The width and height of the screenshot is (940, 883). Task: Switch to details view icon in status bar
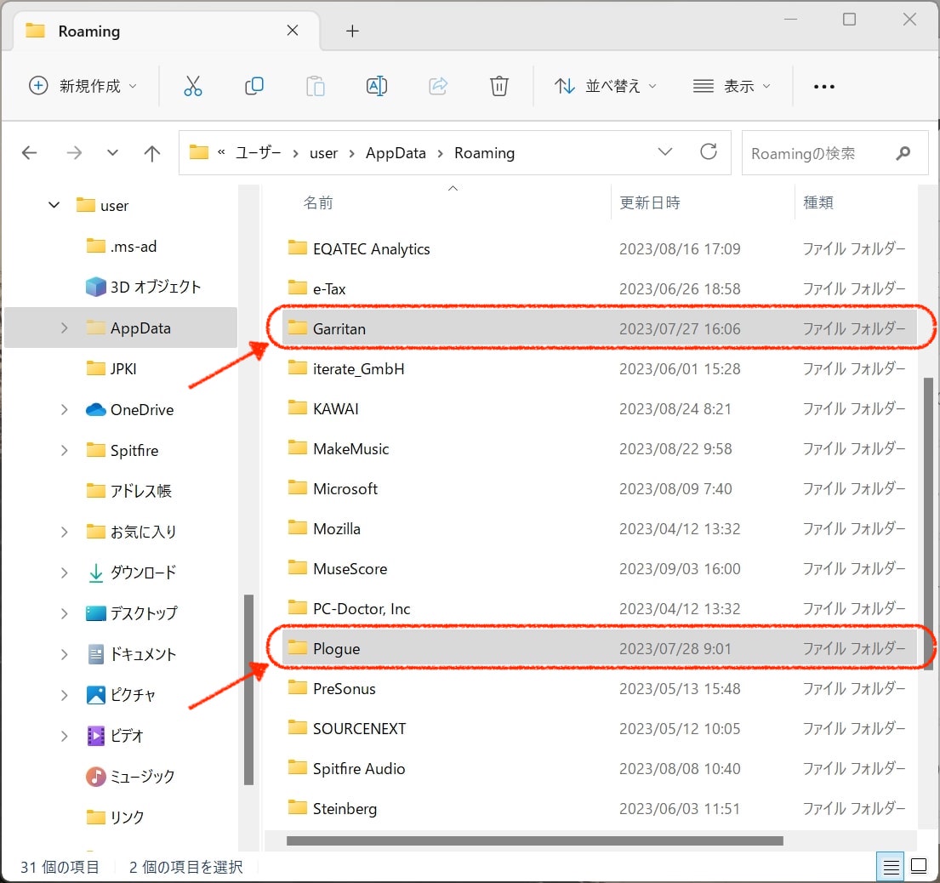coord(891,867)
